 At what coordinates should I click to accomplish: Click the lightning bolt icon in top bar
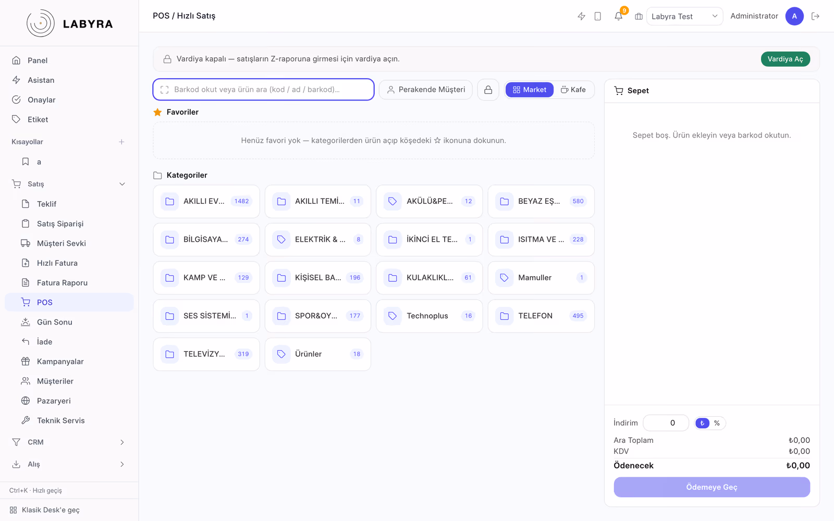(581, 16)
